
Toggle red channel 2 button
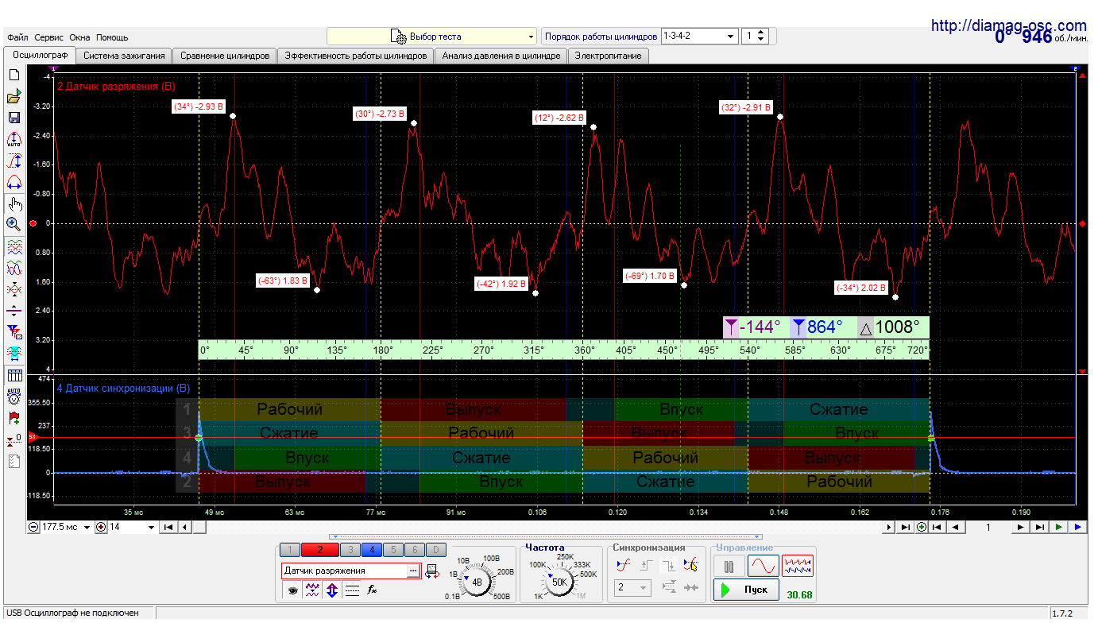(320, 549)
